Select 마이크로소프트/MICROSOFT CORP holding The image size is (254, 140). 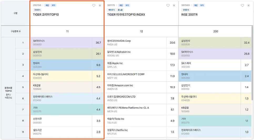click(x=141, y=76)
